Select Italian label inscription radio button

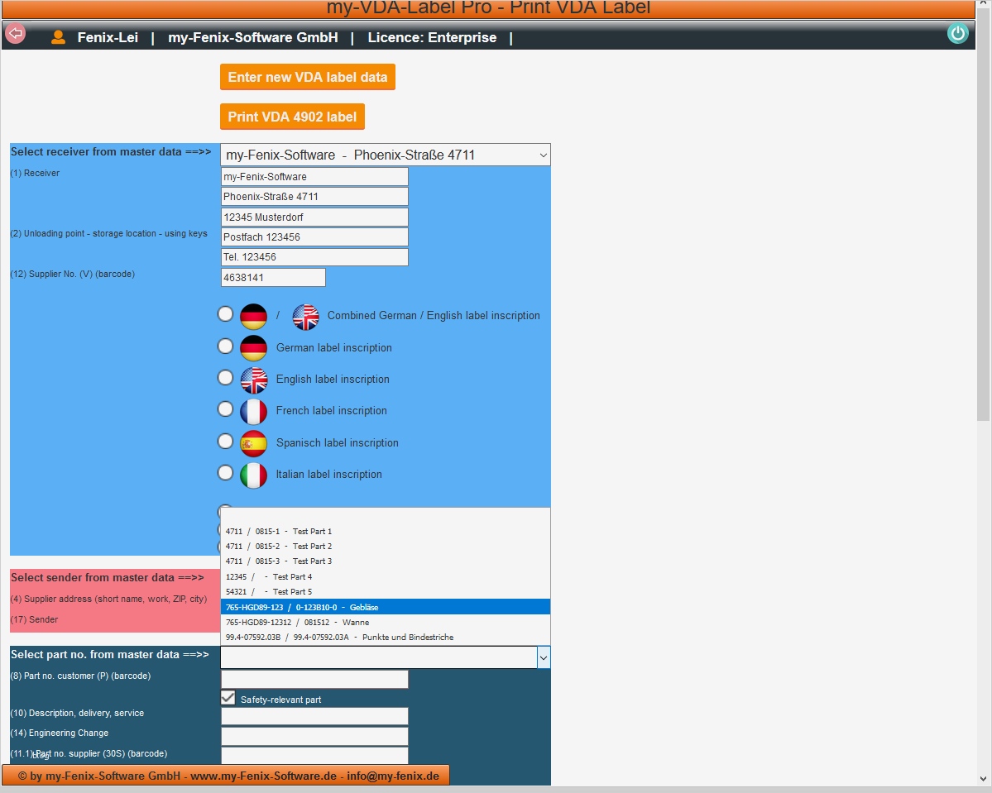click(225, 472)
